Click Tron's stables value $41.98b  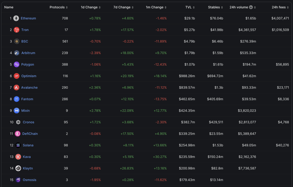pyautogui.click(x=217, y=30)
